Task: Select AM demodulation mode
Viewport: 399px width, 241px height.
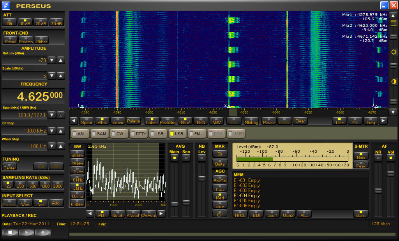Action: pos(80,134)
